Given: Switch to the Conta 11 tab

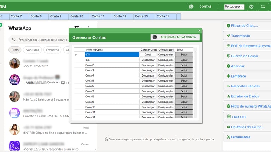Looking at the screenshot, I should pyautogui.click(x=101, y=16).
